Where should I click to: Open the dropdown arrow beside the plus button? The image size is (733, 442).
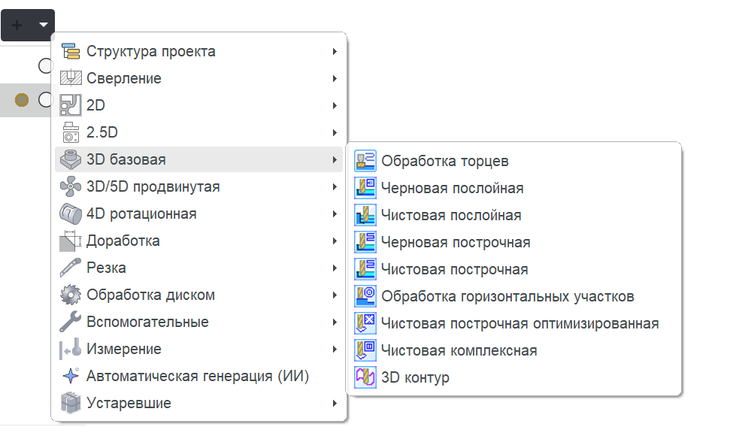[44, 25]
